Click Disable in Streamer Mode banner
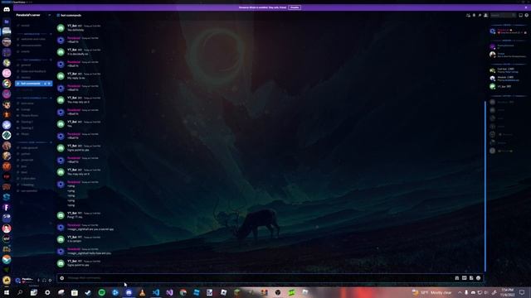The width and height of the screenshot is (531, 298). coord(295,7)
